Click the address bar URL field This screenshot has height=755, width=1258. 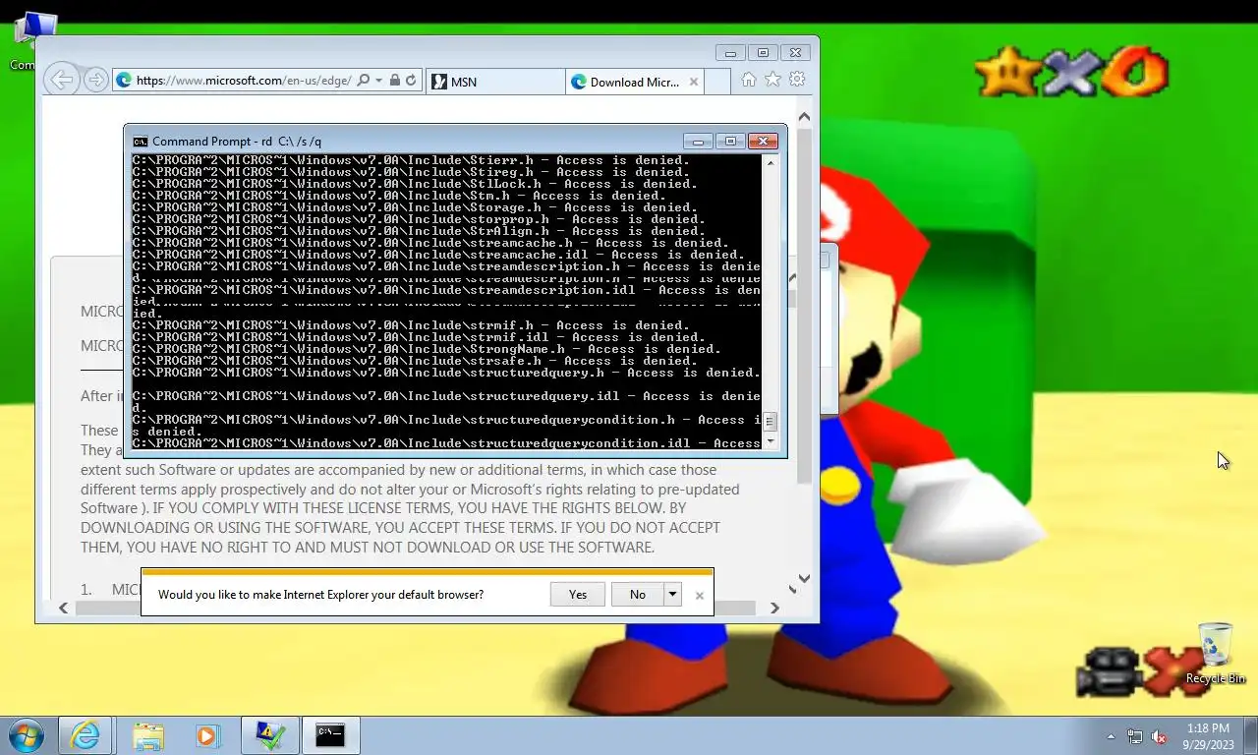tap(243, 81)
